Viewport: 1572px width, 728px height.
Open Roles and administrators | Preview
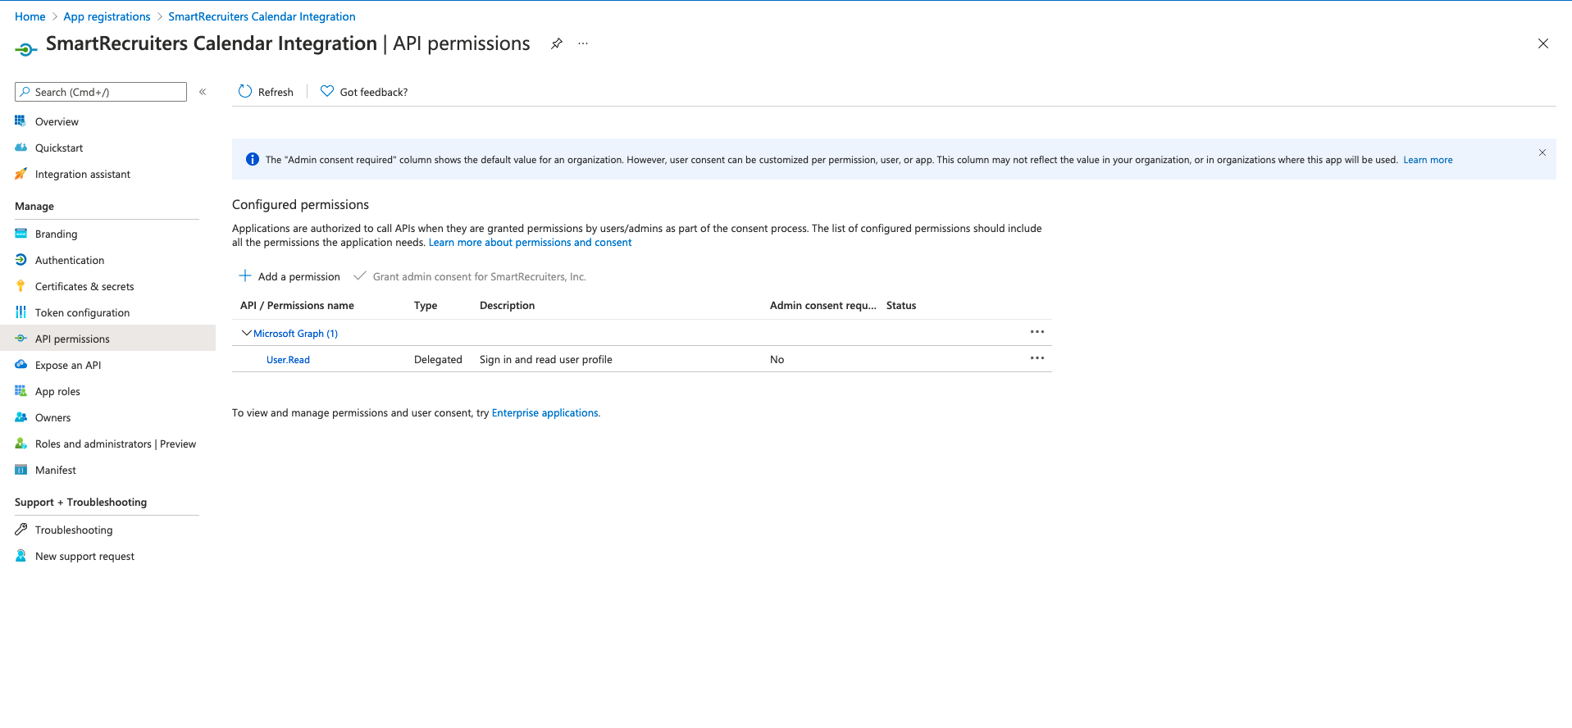[116, 444]
